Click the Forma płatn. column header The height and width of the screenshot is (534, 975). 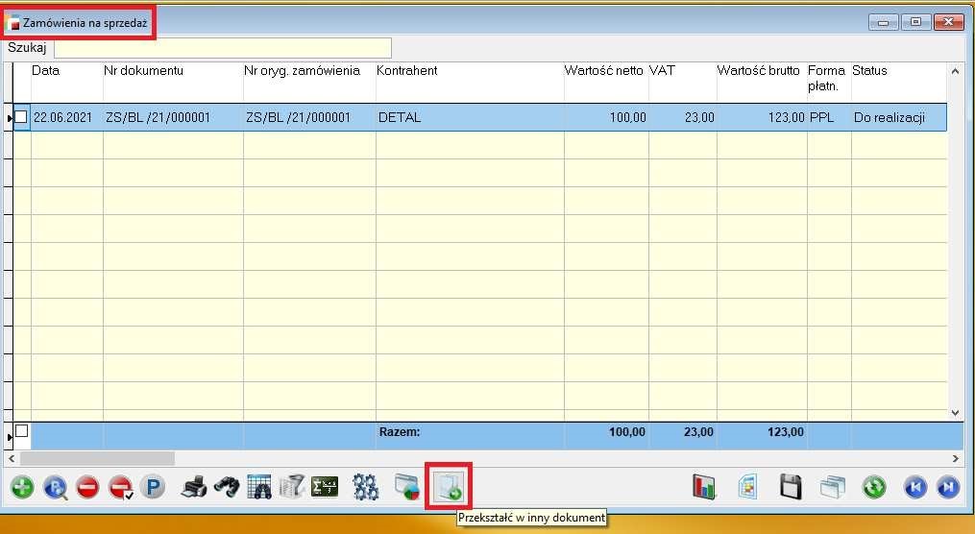[x=827, y=79]
